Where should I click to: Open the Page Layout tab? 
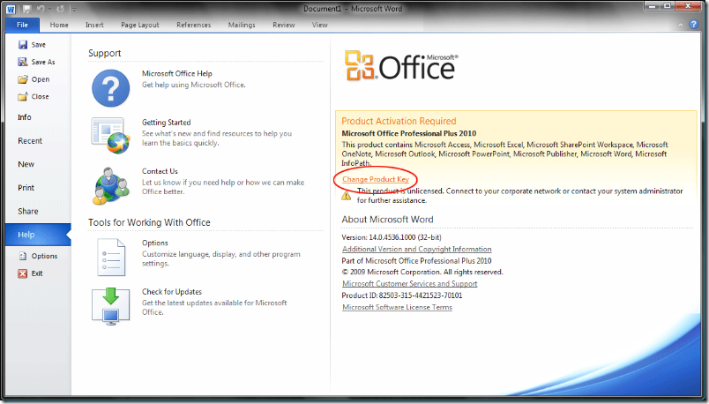[x=140, y=25]
